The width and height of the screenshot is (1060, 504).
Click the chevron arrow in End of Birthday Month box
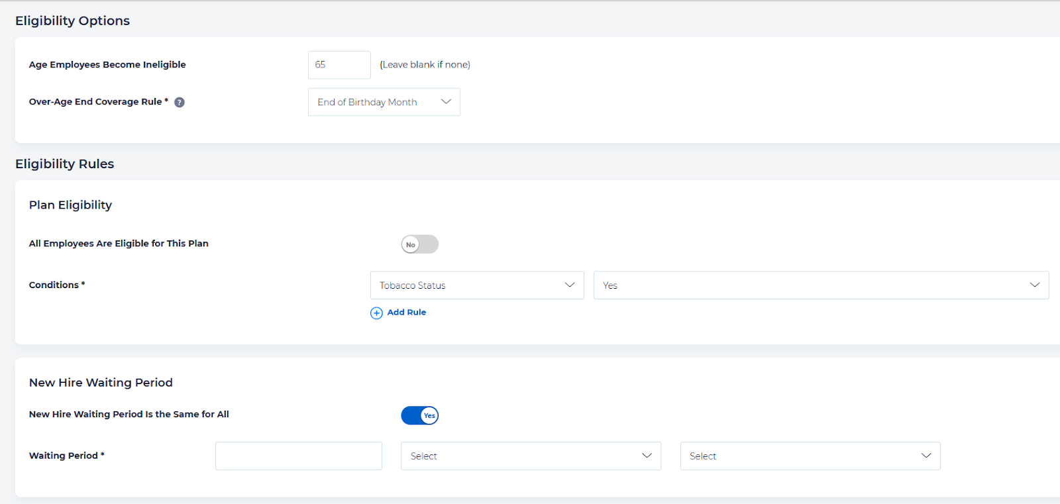point(446,101)
